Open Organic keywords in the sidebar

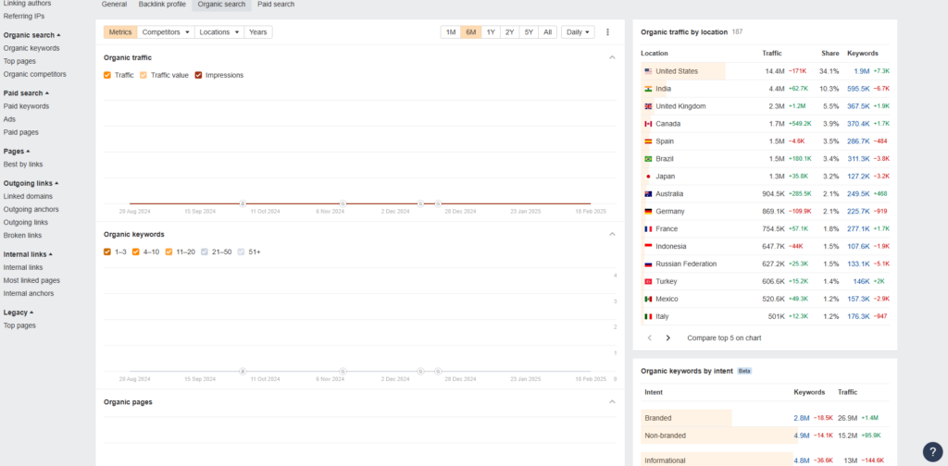[x=31, y=48]
